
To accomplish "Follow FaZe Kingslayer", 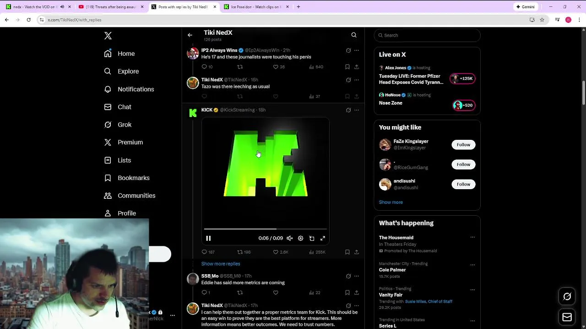I will click(463, 144).
